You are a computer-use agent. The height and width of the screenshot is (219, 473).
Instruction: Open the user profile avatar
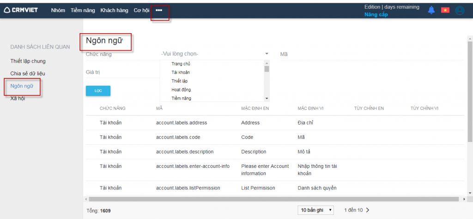tap(459, 10)
